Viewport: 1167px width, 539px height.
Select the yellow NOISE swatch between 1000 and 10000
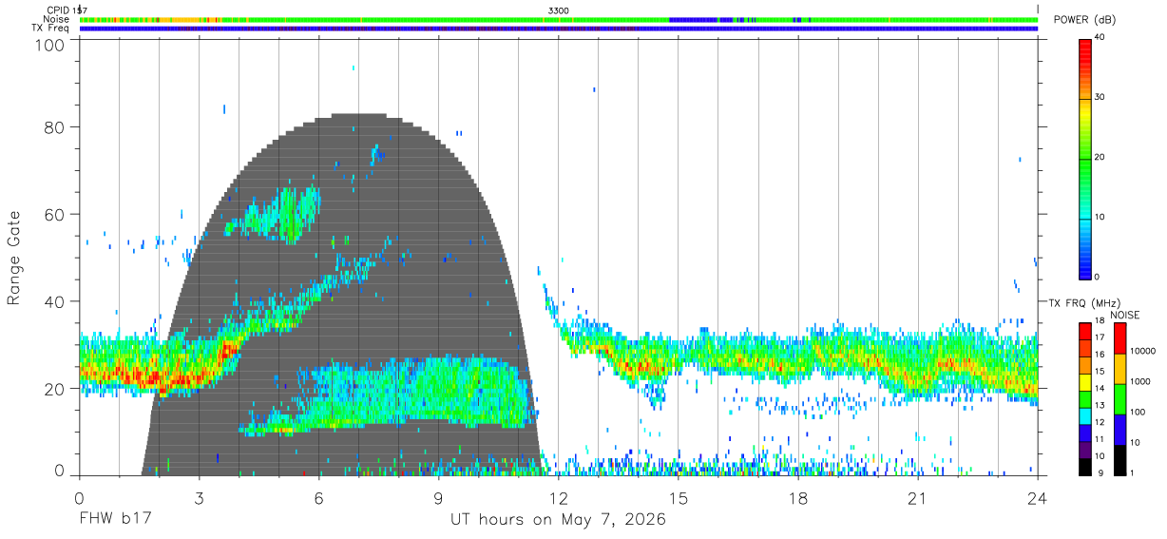(x=1119, y=368)
